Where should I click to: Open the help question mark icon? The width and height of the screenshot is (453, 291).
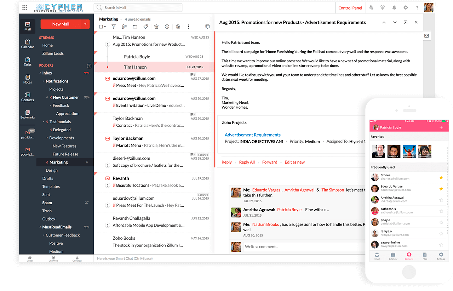pyautogui.click(x=417, y=7)
